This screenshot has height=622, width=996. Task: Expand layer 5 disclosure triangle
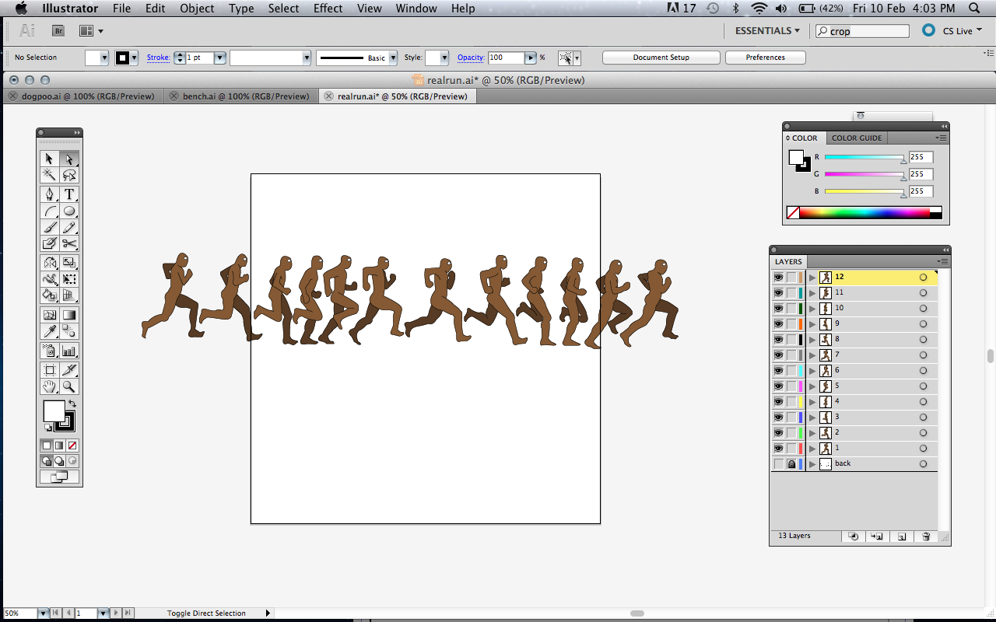[812, 386]
